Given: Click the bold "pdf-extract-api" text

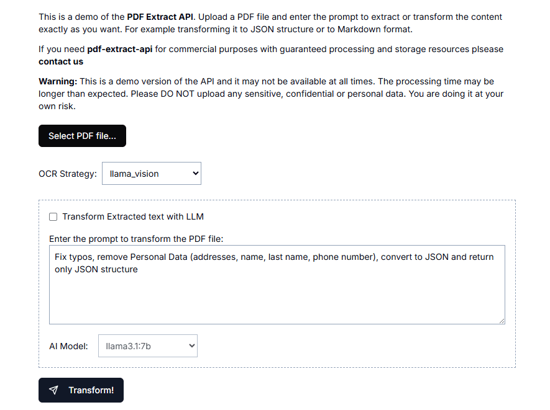Looking at the screenshot, I should click(120, 49).
